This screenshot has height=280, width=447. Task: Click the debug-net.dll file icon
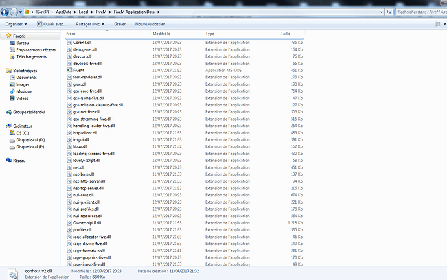pos(69,49)
